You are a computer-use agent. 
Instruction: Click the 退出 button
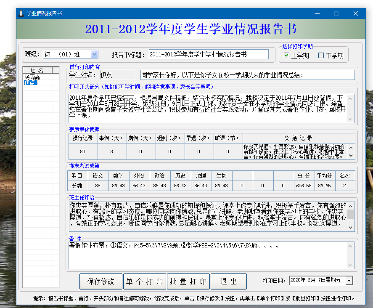click(228, 281)
